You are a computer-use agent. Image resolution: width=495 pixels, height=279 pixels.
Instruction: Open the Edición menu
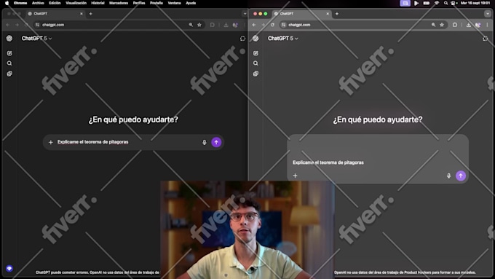(x=55, y=3)
